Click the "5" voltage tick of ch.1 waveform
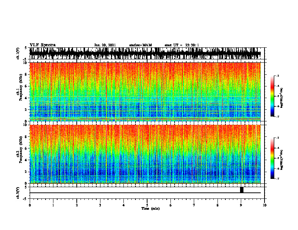 [26, 48]
